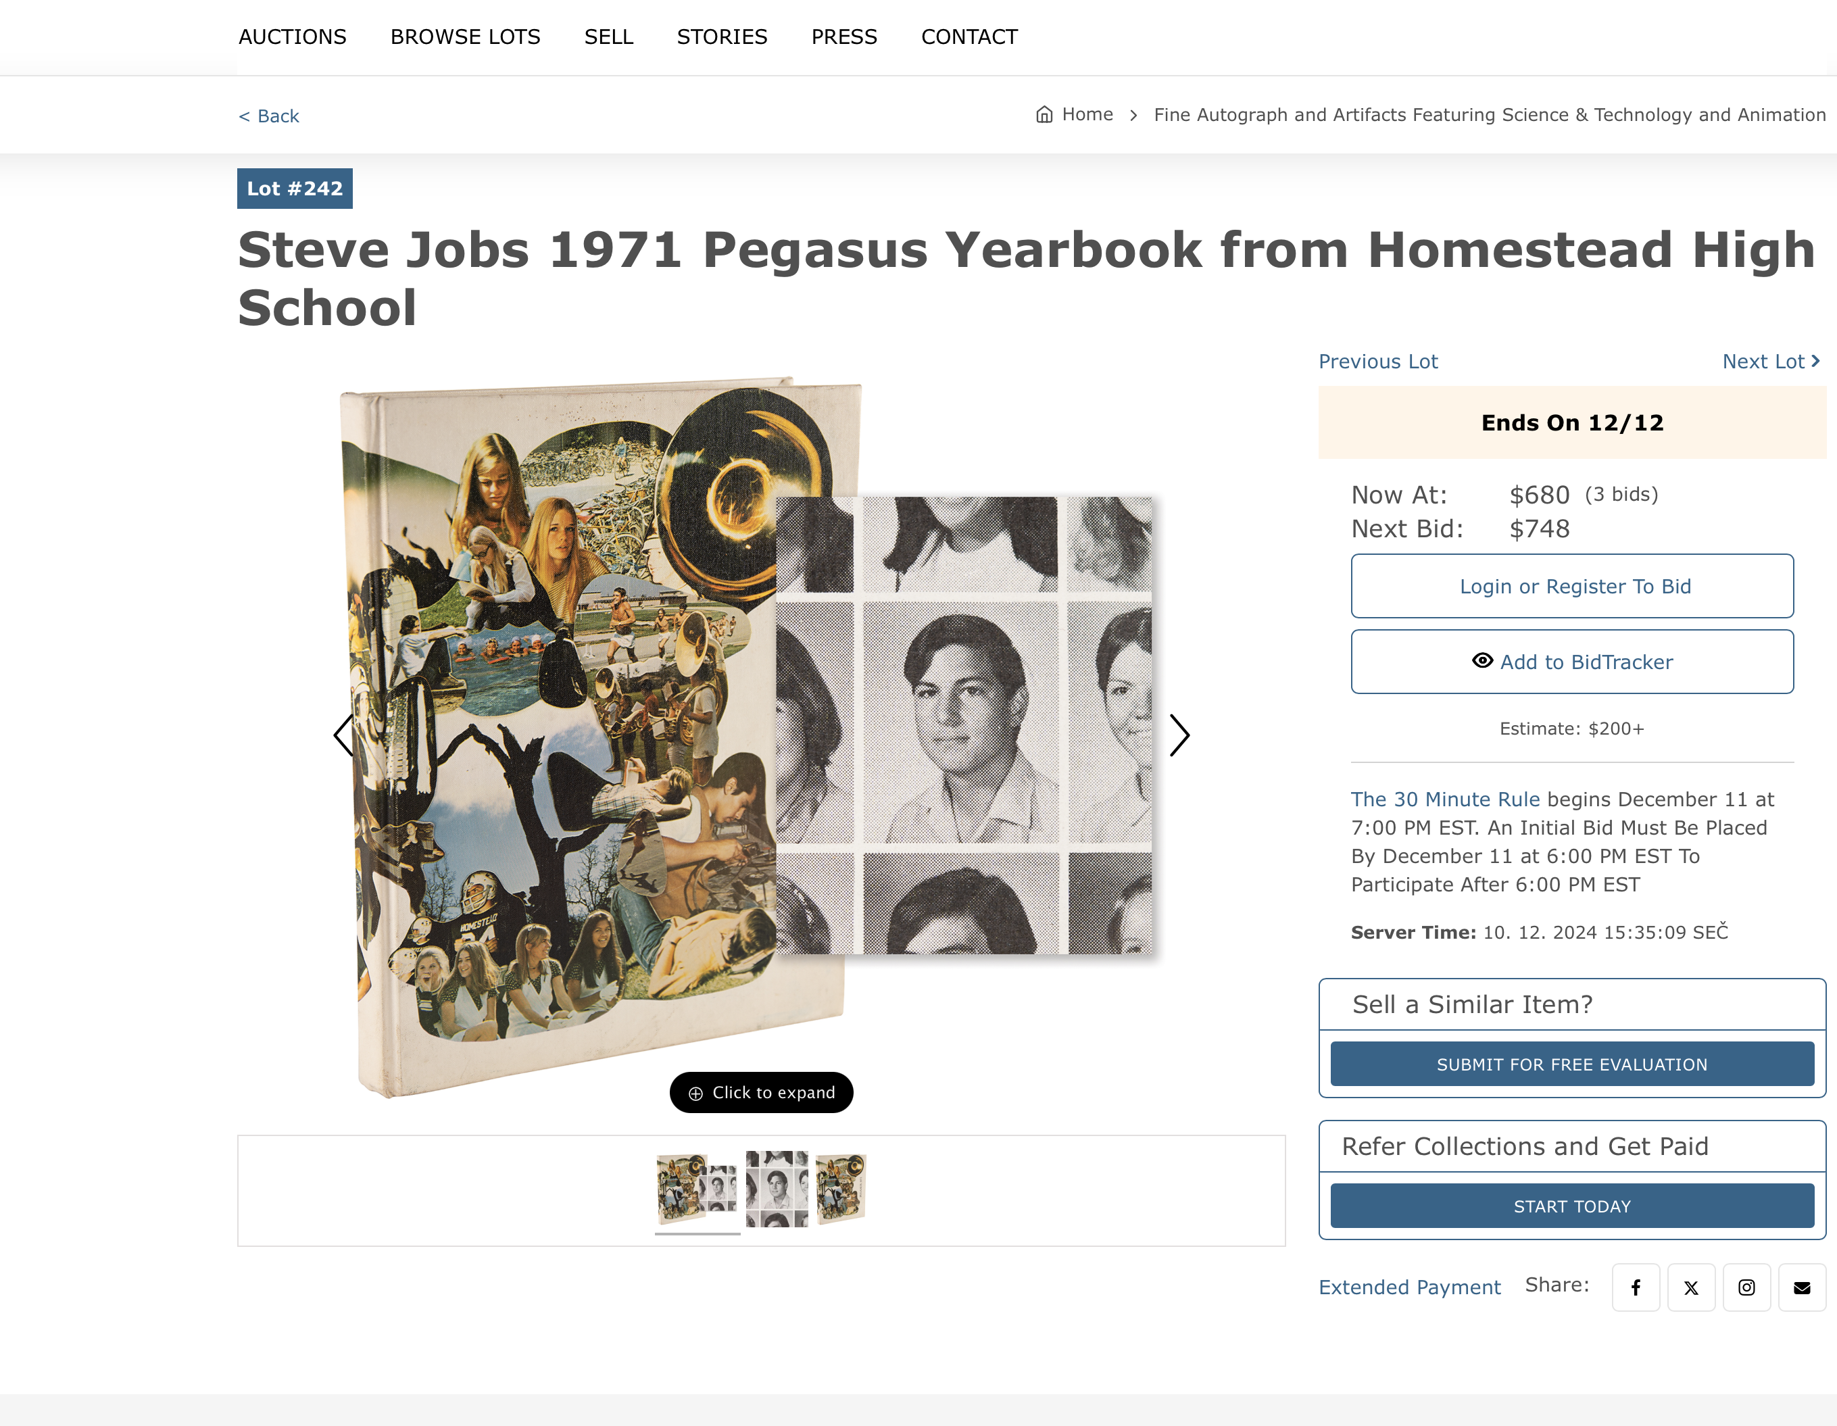Click Login or Register To Bid

click(1572, 587)
